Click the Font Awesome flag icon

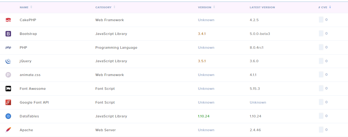pyautogui.click(x=8, y=89)
